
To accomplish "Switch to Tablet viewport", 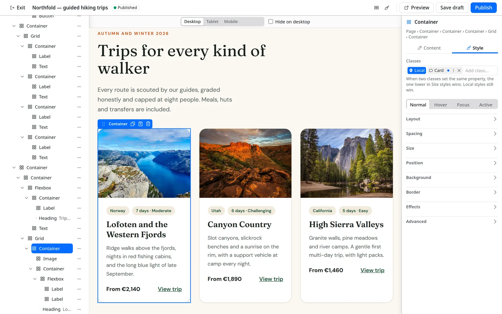I will (x=212, y=22).
